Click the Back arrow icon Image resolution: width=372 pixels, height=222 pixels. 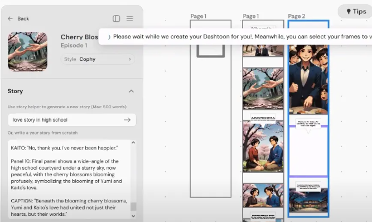click(10, 18)
